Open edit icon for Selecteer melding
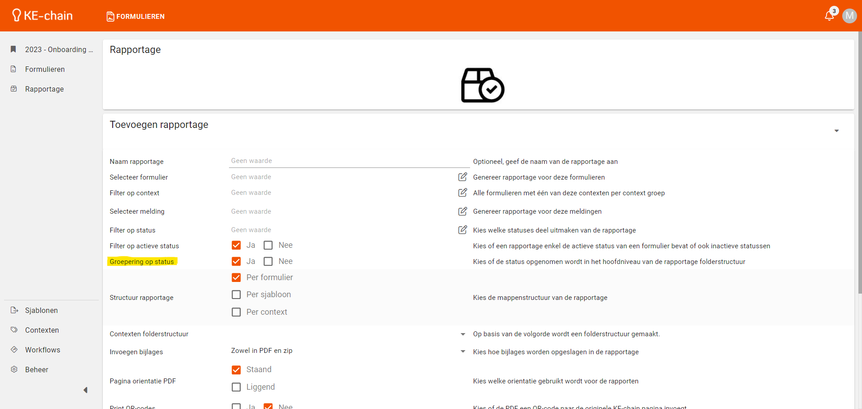This screenshot has height=409, width=862. 462,211
